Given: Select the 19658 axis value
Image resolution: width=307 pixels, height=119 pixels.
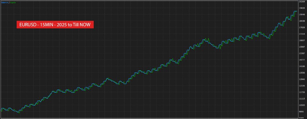Looking at the screenshot, I should pos(302,8).
